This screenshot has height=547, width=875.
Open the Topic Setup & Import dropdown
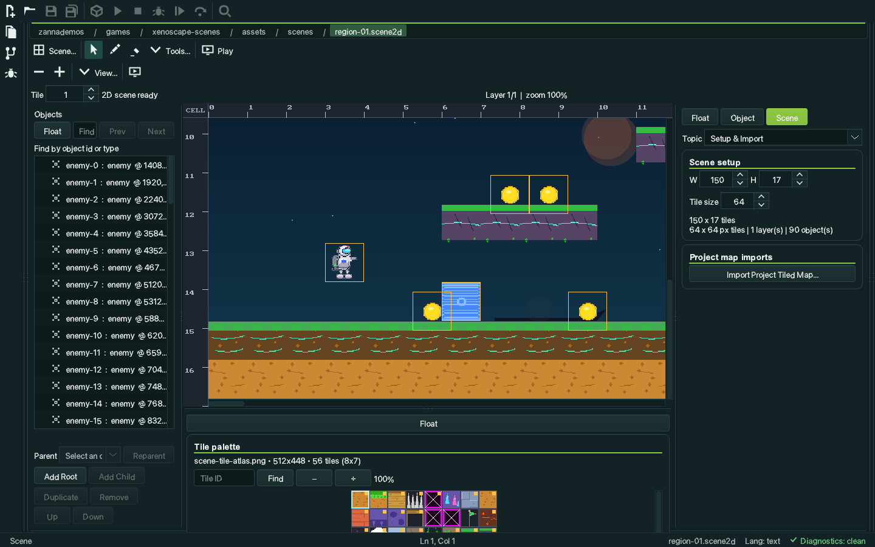click(783, 138)
